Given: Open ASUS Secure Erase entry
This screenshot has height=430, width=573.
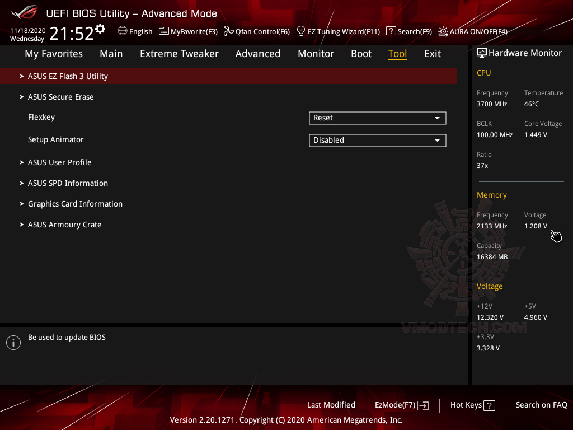Looking at the screenshot, I should 60,97.
